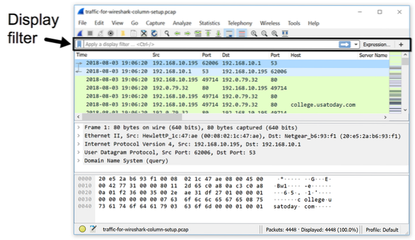Click the capture options gear icon
The height and width of the screenshot is (240, 415).
111,34
